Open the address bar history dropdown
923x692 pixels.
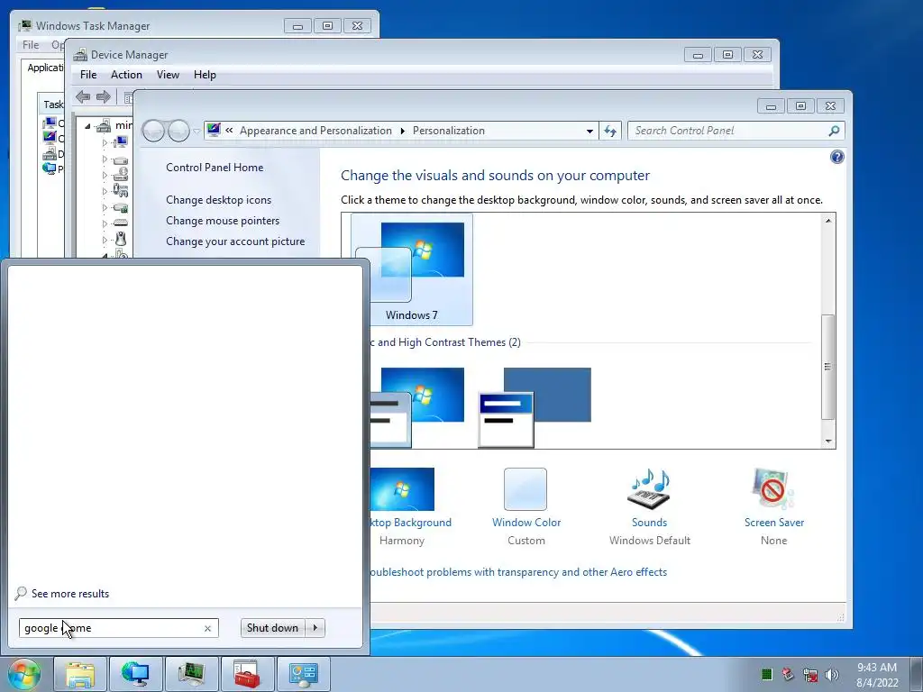[x=589, y=131]
